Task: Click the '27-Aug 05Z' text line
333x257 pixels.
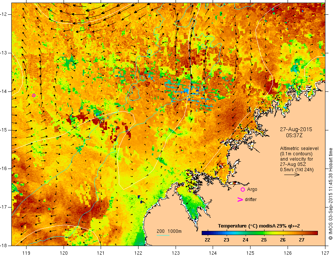Action: tap(294, 164)
